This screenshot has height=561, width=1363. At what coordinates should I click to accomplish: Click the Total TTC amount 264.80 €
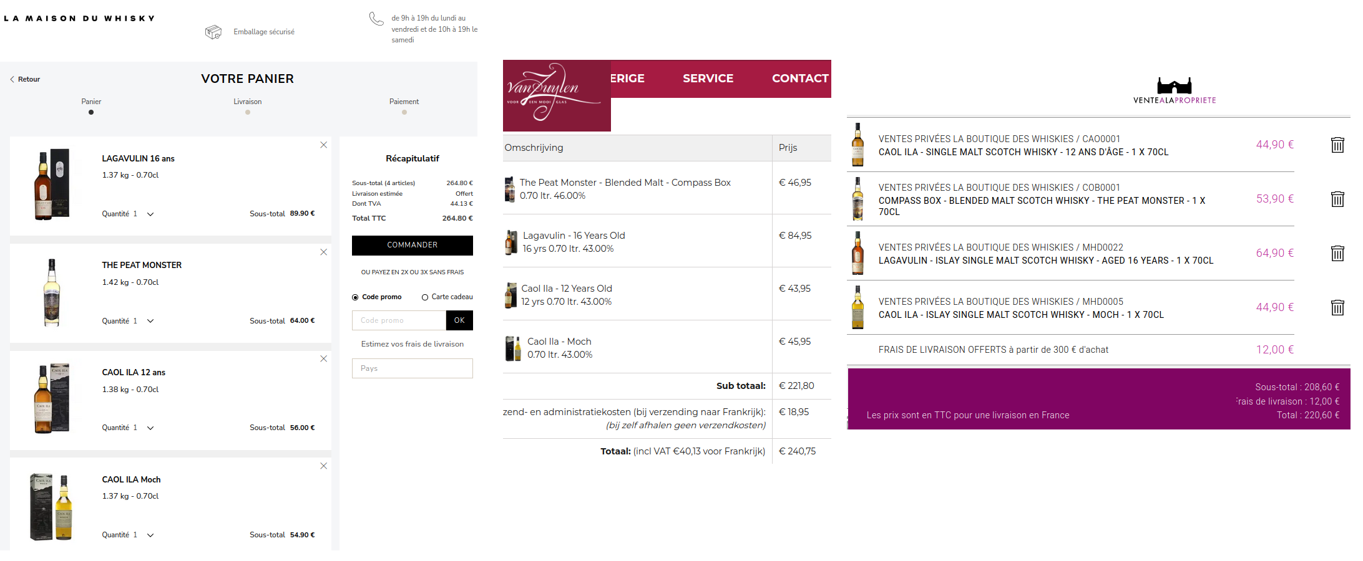point(457,218)
